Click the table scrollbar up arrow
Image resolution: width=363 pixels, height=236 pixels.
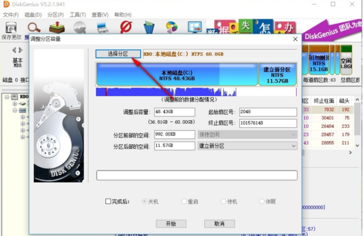357,100
